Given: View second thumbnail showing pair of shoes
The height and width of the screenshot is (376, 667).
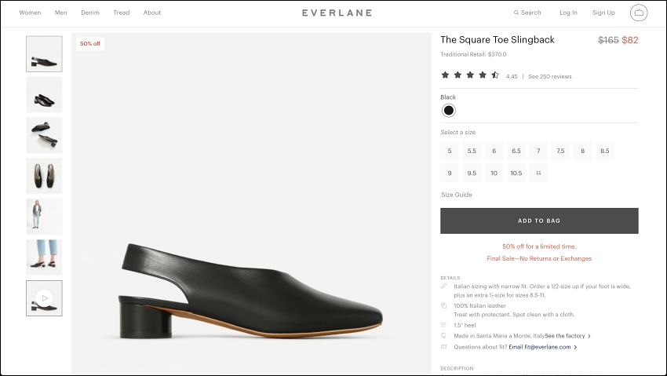Looking at the screenshot, I should click(44, 95).
